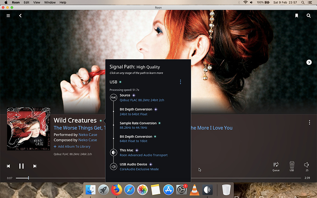Open Spotlight search in menu bar
Screen dimensions: 317x198
[303, 2]
